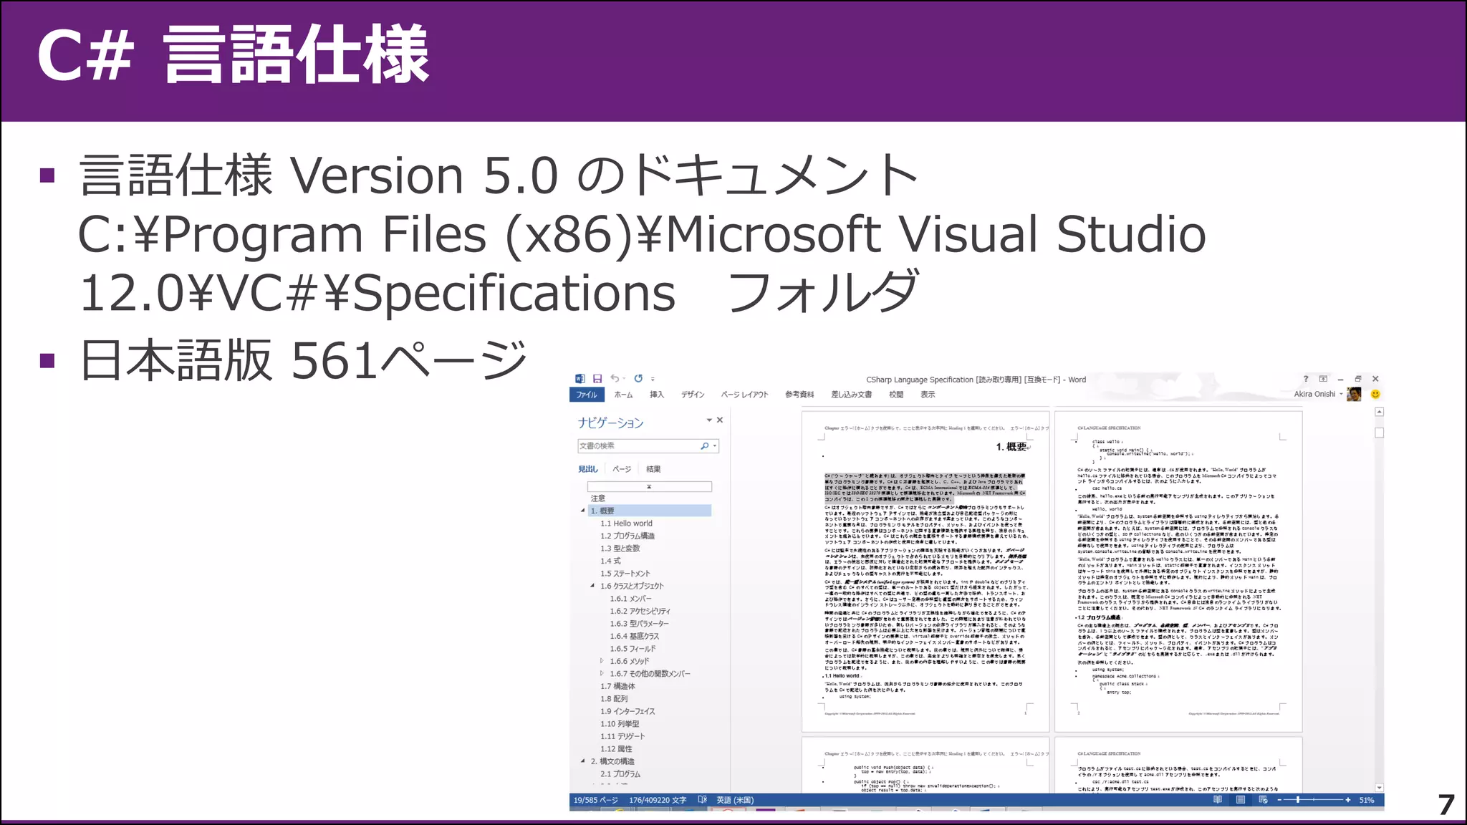Click the Redo/Repeat circular arrow icon

[638, 379]
